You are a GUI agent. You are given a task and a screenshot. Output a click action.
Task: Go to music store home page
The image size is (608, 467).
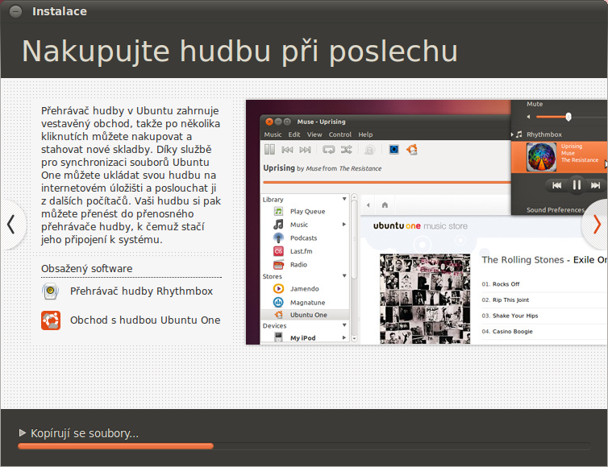point(385,205)
